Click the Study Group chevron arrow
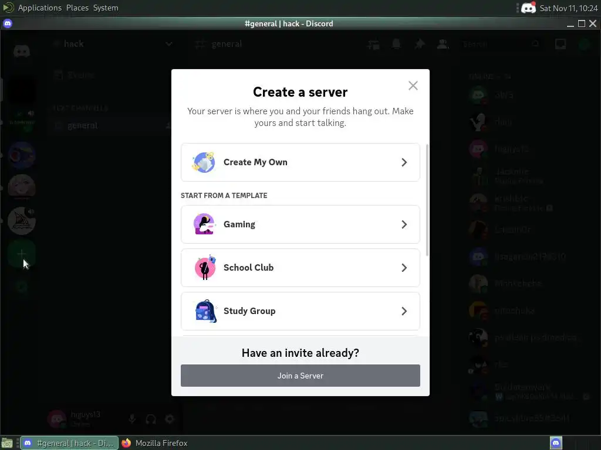 coord(404,311)
